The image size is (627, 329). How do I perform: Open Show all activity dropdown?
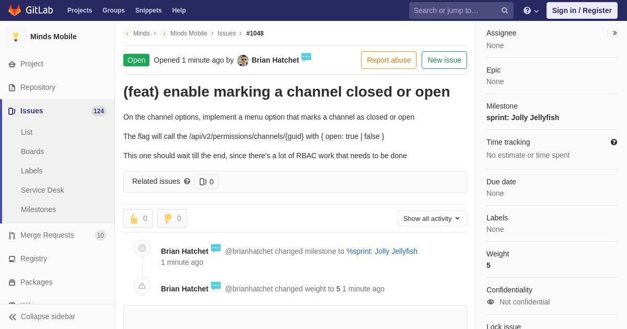tap(432, 218)
